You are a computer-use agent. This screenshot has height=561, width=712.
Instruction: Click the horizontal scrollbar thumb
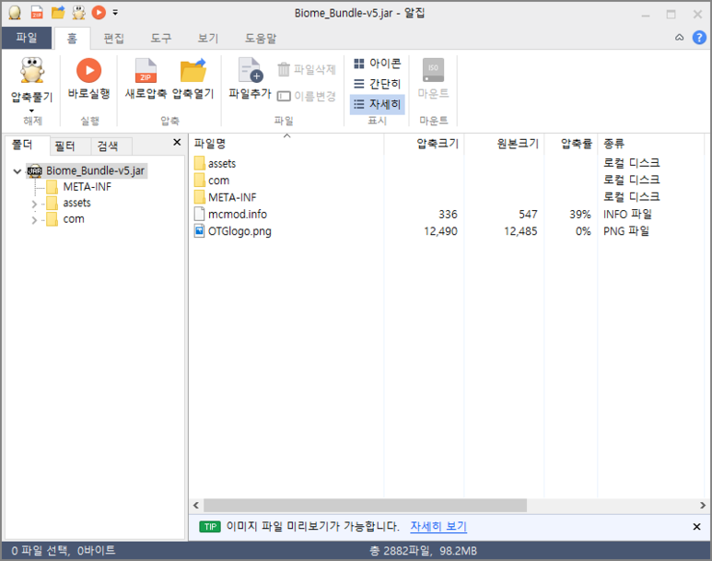(365, 505)
